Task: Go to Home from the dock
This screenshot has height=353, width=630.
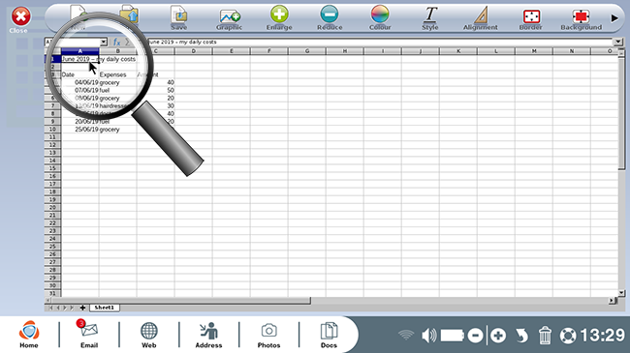Action: (x=29, y=334)
